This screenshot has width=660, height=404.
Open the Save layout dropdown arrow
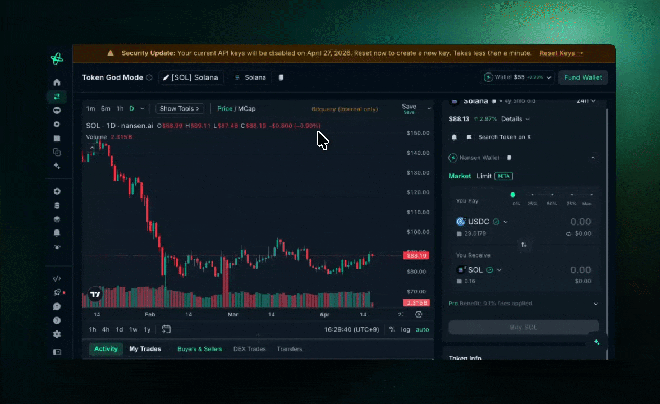(x=429, y=109)
